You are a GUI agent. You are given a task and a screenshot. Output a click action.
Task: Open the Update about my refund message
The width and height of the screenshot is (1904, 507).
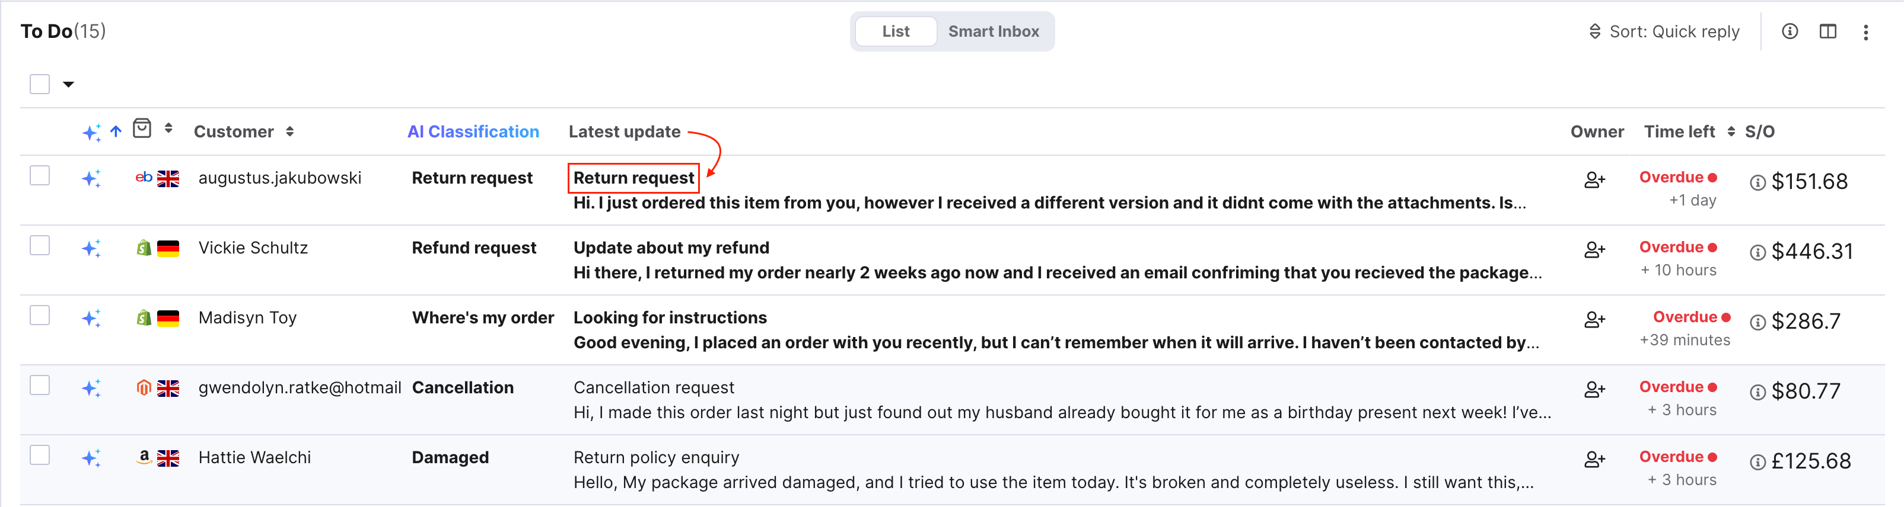[671, 248]
